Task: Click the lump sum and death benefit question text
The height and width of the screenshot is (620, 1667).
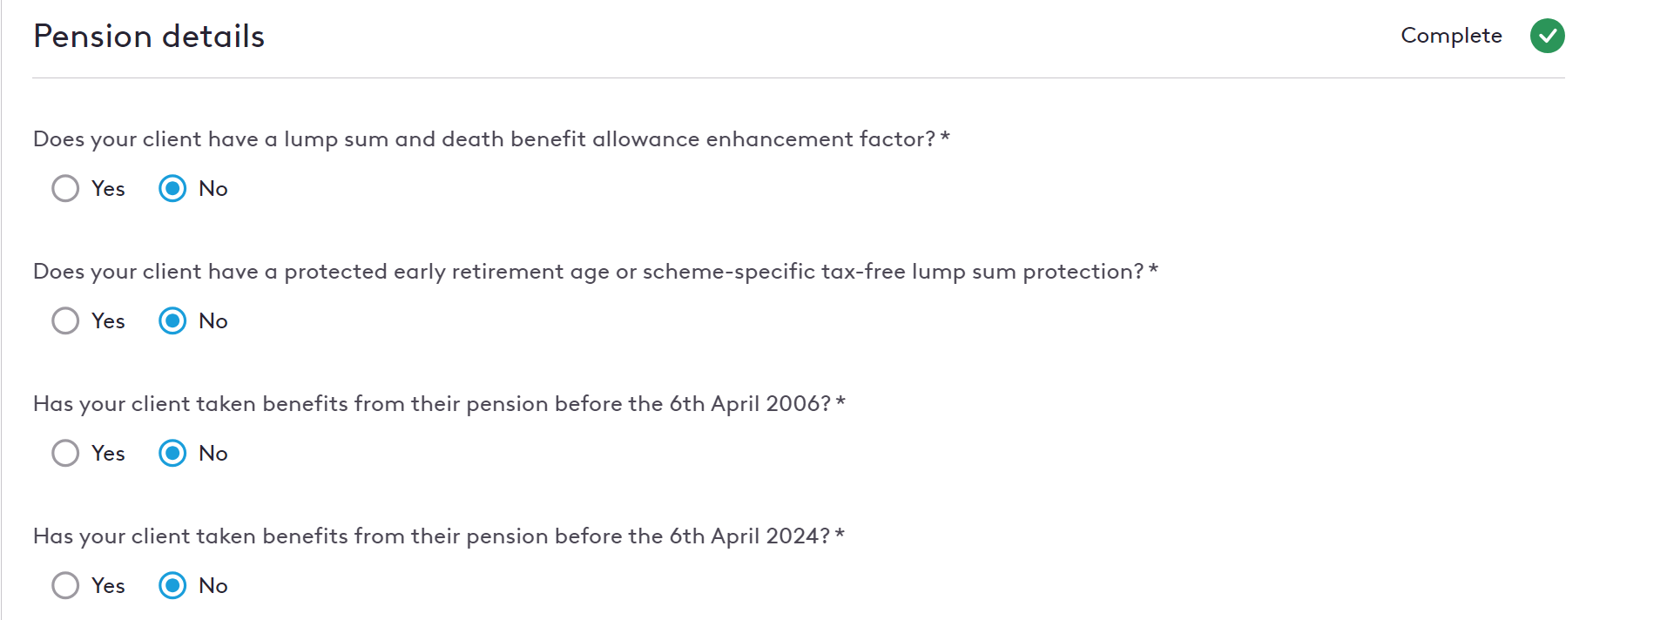Action: [491, 139]
